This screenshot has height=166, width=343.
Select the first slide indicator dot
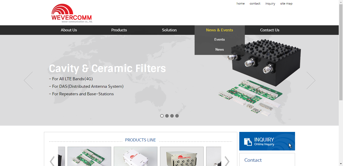coord(162,116)
